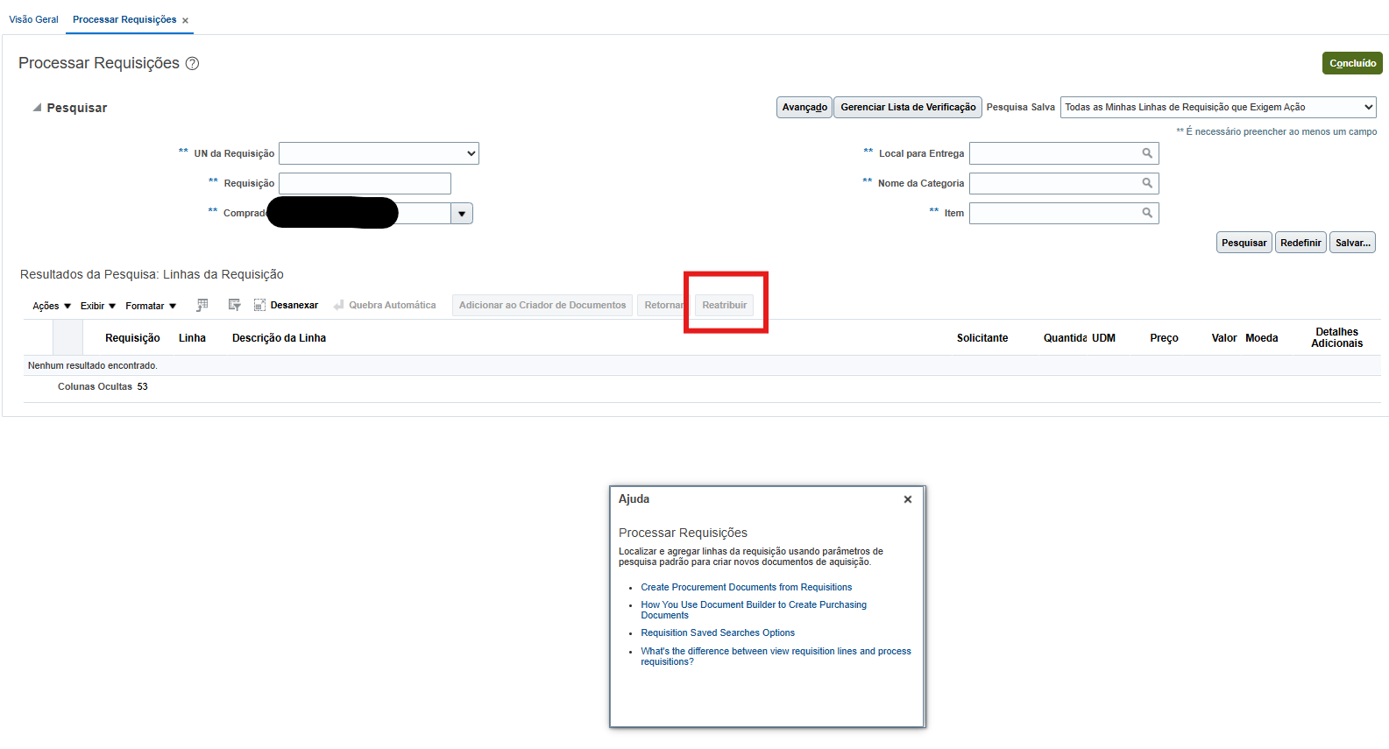Screen dimensions: 1389x749
Task: Click search icon in Local para Entrega
Action: click(1147, 153)
